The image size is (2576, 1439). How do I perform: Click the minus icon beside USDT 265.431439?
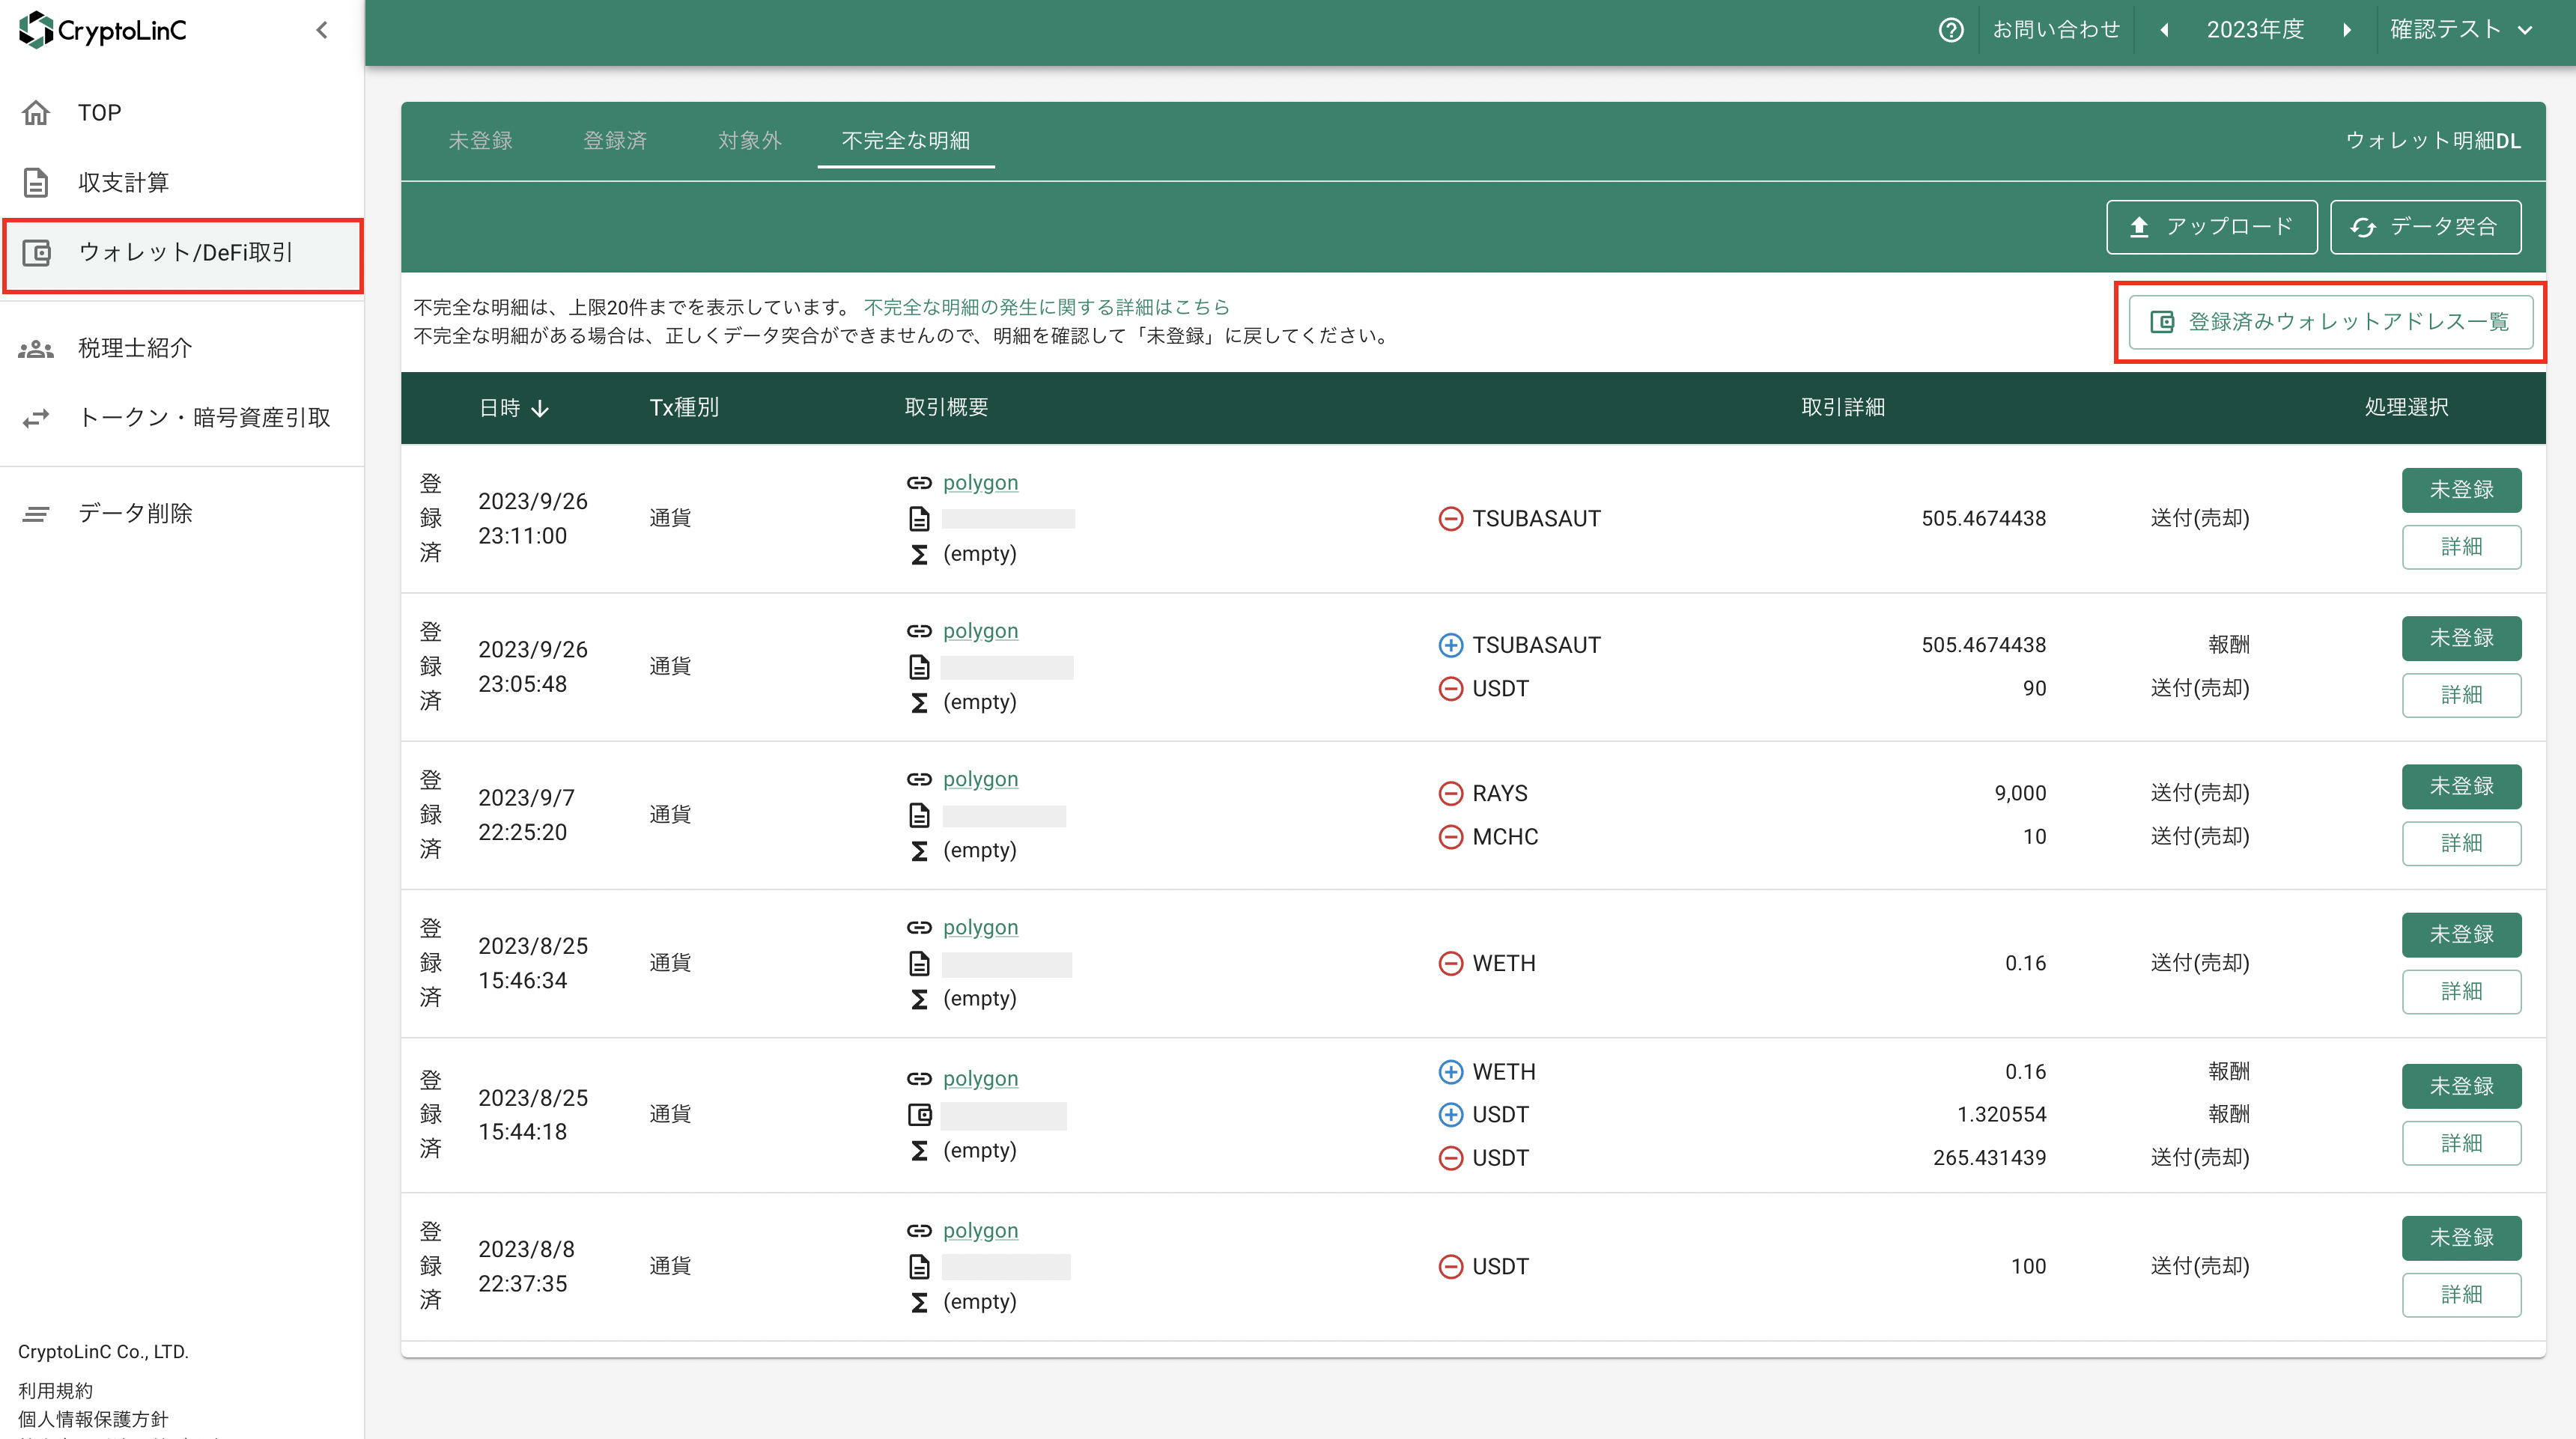click(1450, 1158)
